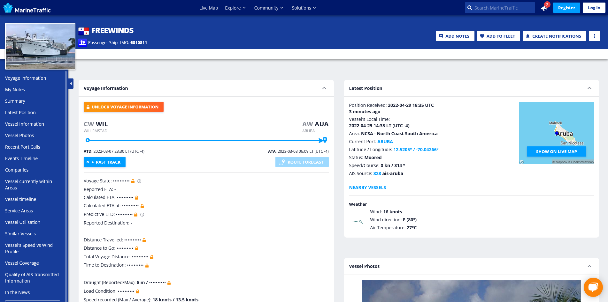The width and height of the screenshot is (608, 302).
Task: Select Recent Port Calls in sidebar
Action: pyautogui.click(x=23, y=147)
